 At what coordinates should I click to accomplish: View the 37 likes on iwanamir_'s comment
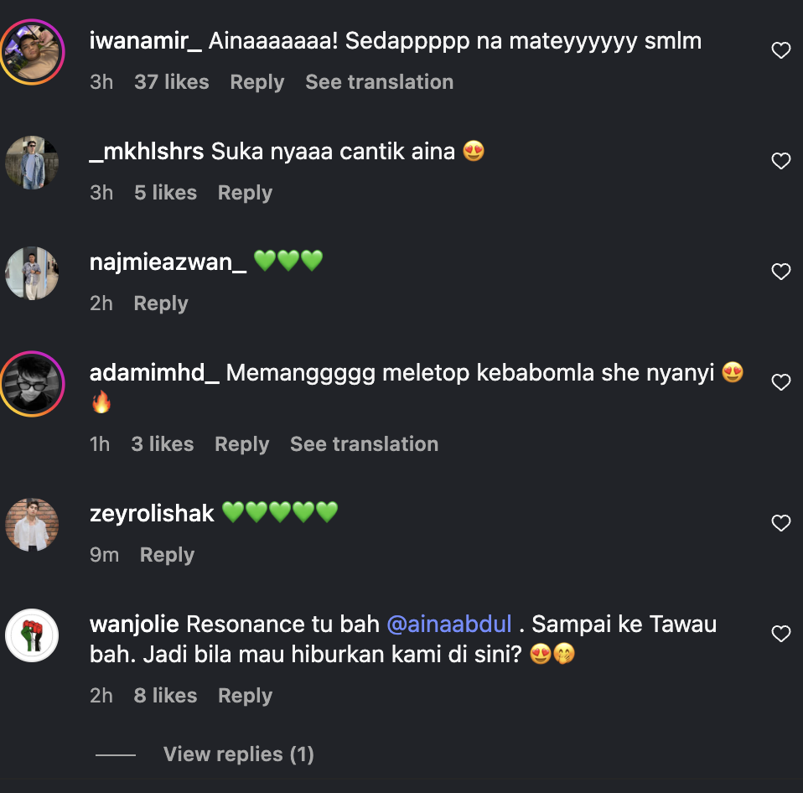pos(171,82)
